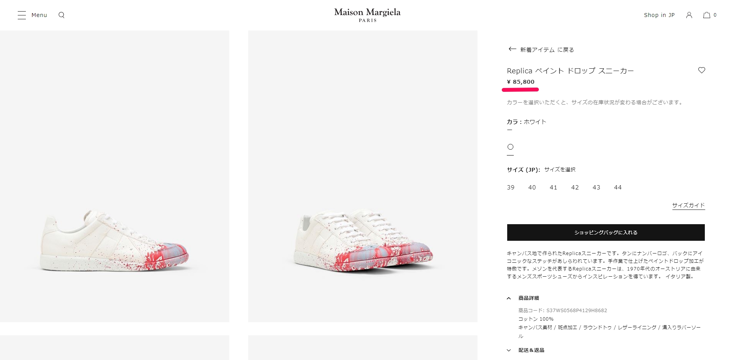
Task: Select size 44
Action: (618, 188)
